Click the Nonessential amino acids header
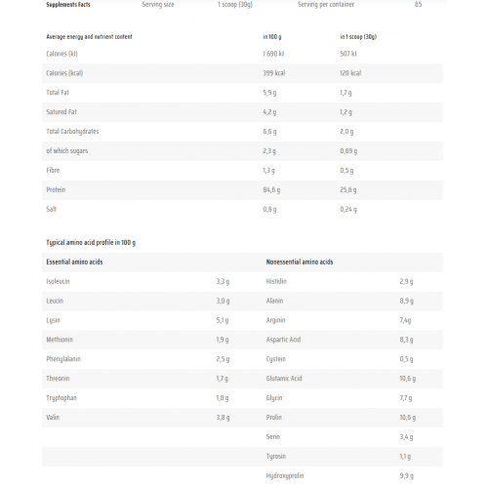This screenshot has height=488, width=488. 300,262
